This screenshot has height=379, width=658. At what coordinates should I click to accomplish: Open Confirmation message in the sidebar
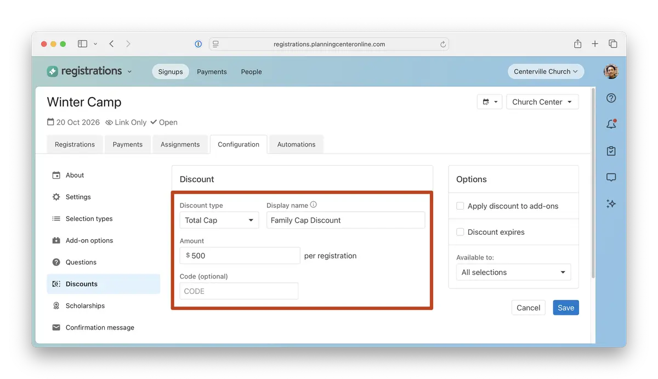[103, 327]
